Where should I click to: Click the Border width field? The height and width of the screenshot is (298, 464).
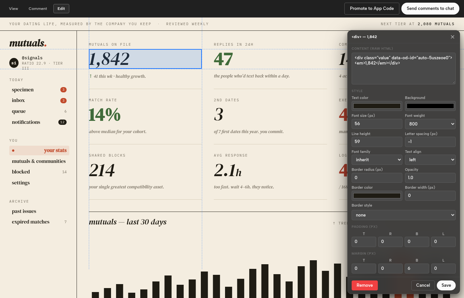point(430,196)
